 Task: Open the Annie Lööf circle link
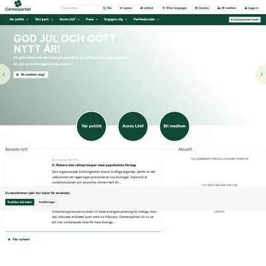click(x=133, y=126)
